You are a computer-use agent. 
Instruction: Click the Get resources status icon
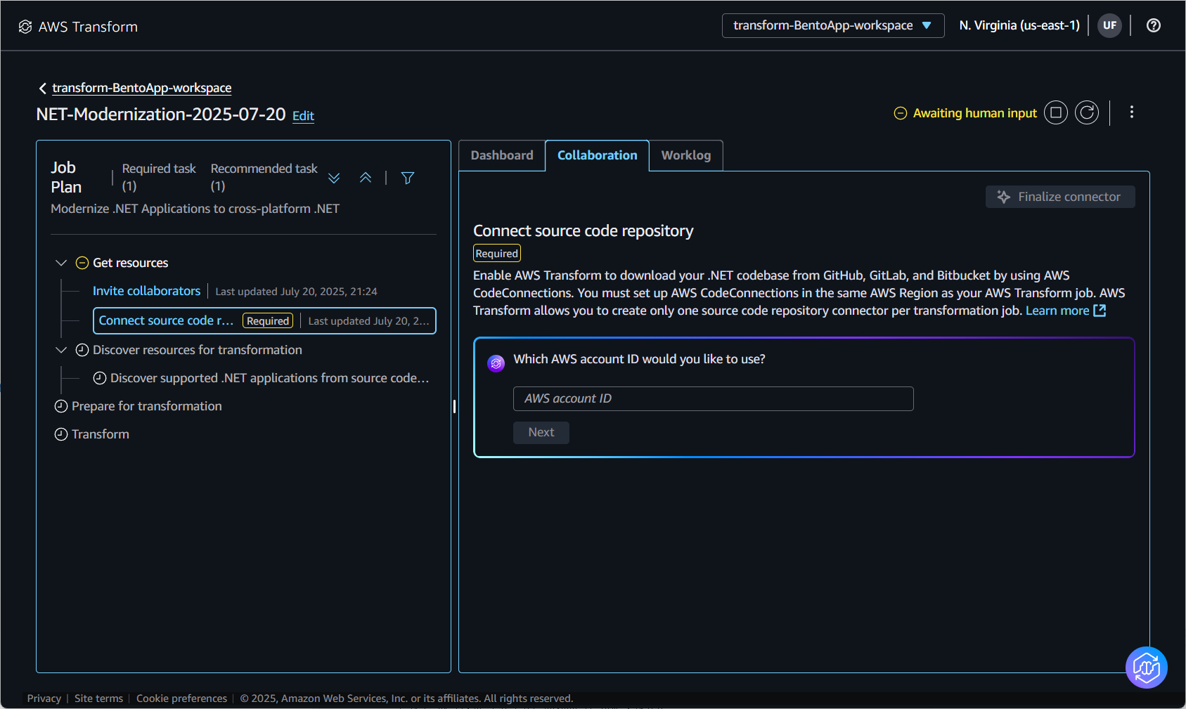(82, 263)
